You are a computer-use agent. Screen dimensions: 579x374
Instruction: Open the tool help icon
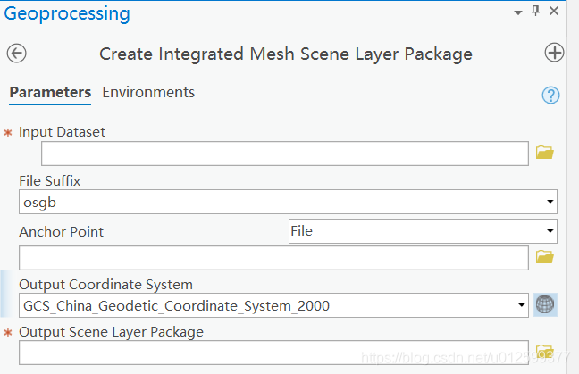pyautogui.click(x=550, y=95)
